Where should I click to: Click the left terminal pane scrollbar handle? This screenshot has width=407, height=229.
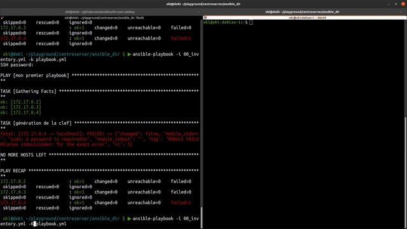pyautogui.click(x=202, y=217)
